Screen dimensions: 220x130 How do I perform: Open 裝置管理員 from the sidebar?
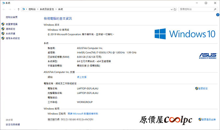12,24
